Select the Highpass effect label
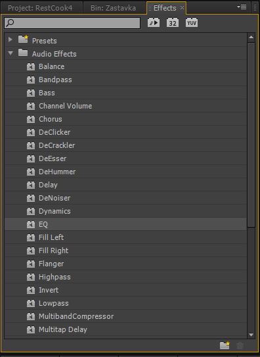Image resolution: width=260 pixels, height=357 pixels. pyautogui.click(x=54, y=277)
